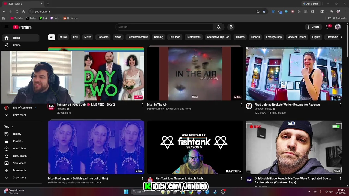Select the Music category chip
The height and width of the screenshot is (196, 349).
[63, 37]
